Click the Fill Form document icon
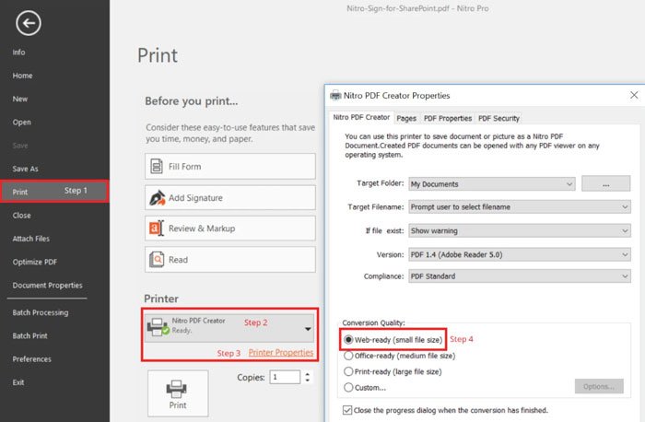 coord(157,166)
